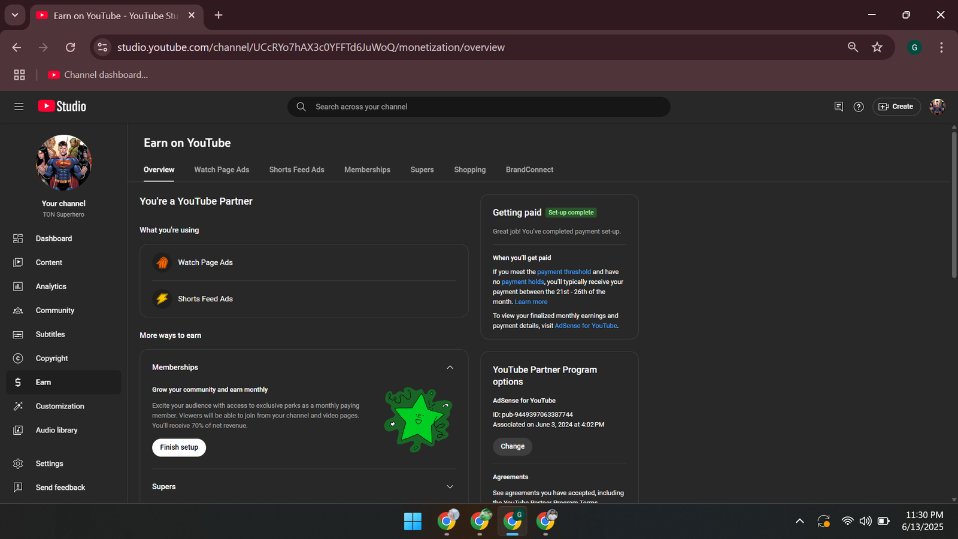Open the Windows Start menu
The height and width of the screenshot is (539, 958).
(x=413, y=521)
